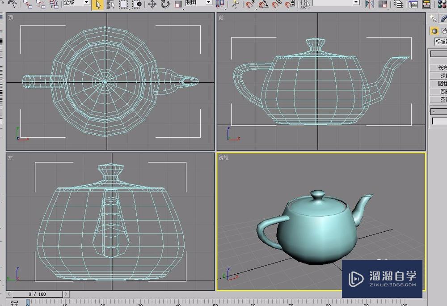Choose the Rectangular Selection Region tool
Screen dimensions: 447x306
[x=124, y=4]
